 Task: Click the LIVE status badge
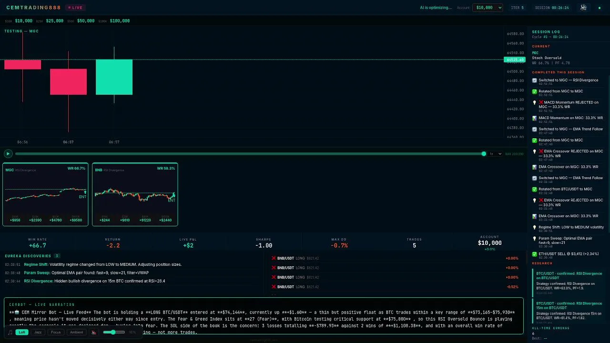(75, 8)
